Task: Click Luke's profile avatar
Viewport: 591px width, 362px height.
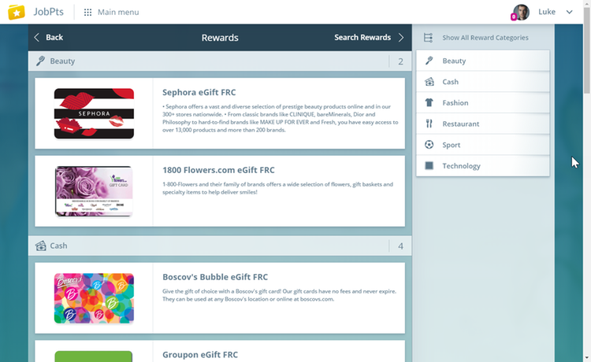Action: 521,13
